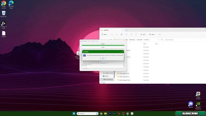Open Chrome from the taskbar
Viewport: 206px width, 116px height.
(101, 113)
